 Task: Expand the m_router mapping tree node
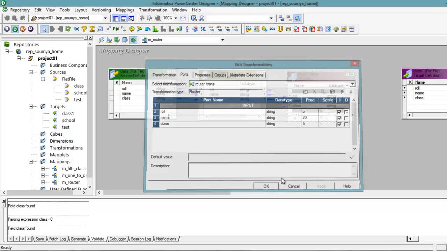(43, 182)
